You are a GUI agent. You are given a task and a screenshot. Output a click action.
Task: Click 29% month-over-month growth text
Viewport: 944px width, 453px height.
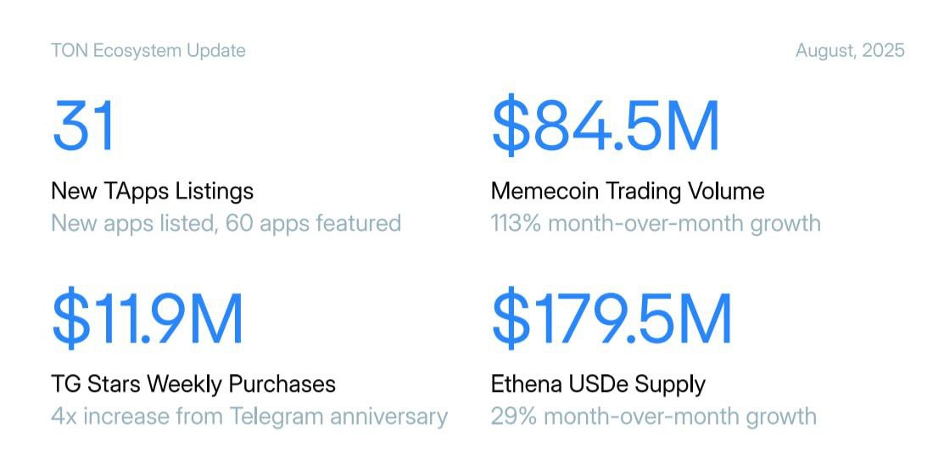(654, 417)
